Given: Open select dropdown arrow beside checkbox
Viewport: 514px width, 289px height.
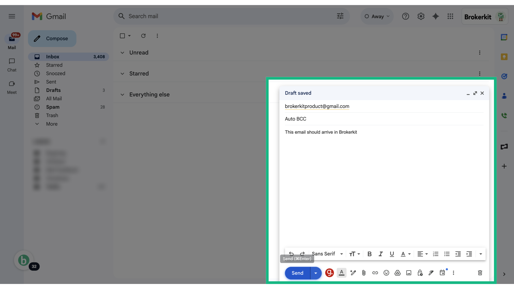Looking at the screenshot, I should coord(129,36).
